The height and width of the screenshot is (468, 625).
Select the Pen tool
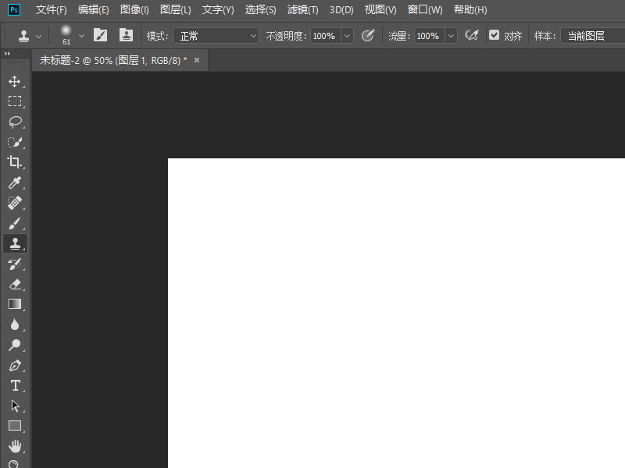pos(14,365)
